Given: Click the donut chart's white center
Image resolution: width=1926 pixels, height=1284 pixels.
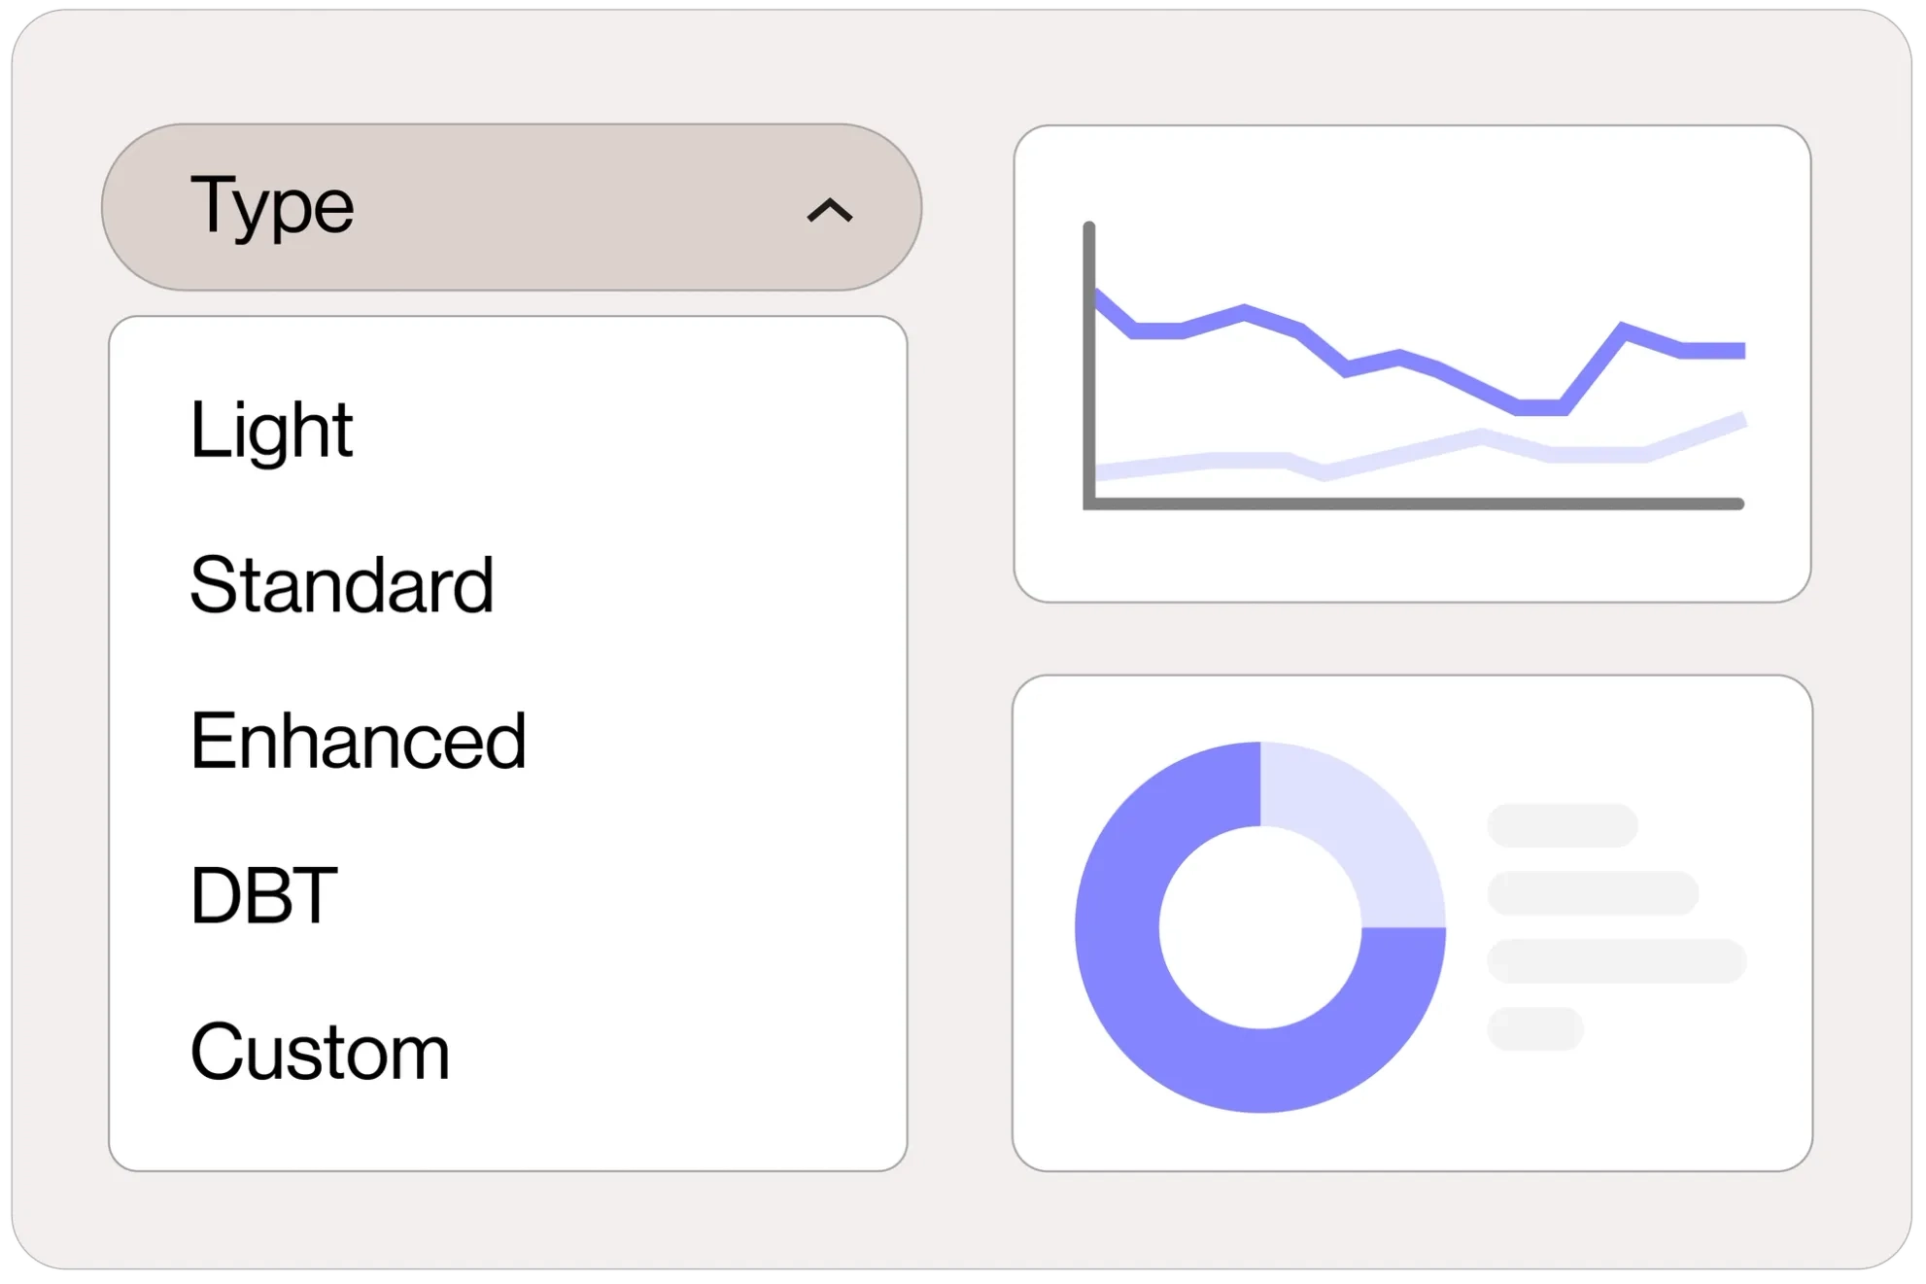Looking at the screenshot, I should coord(1260,927).
